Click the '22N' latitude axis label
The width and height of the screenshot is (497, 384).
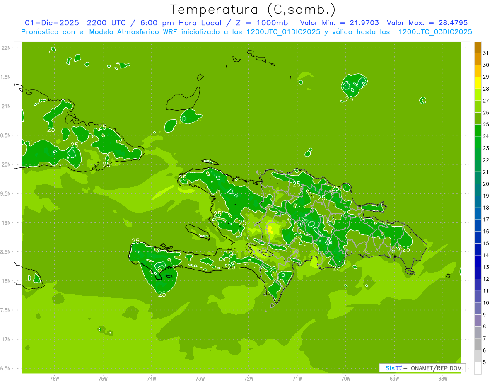click(x=7, y=48)
